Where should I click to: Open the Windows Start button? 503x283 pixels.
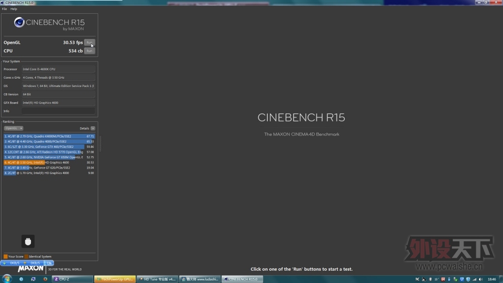pyautogui.click(x=7, y=279)
